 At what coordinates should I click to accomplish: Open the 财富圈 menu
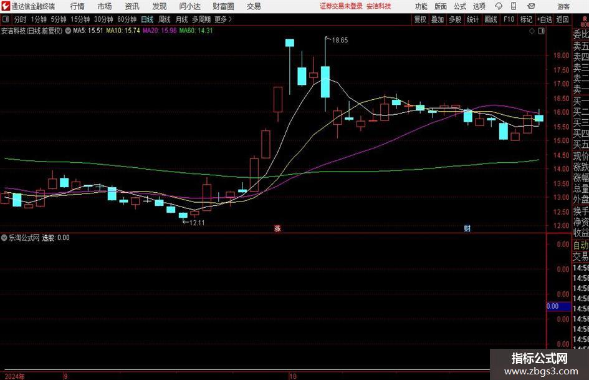click(223, 6)
